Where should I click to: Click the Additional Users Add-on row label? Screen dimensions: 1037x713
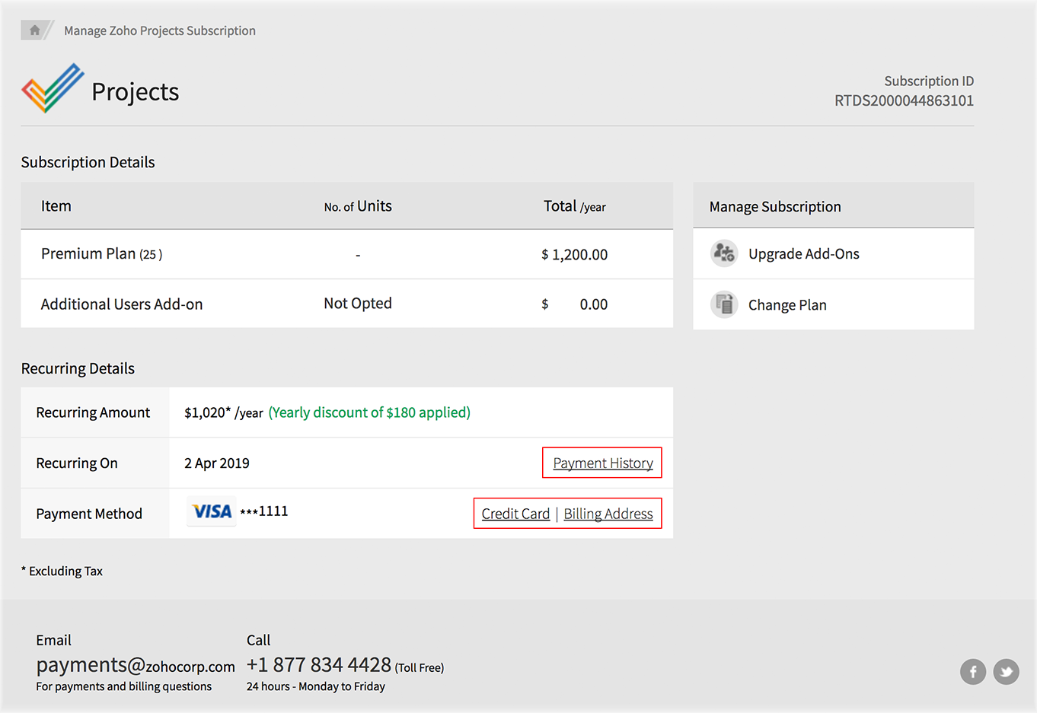point(122,304)
